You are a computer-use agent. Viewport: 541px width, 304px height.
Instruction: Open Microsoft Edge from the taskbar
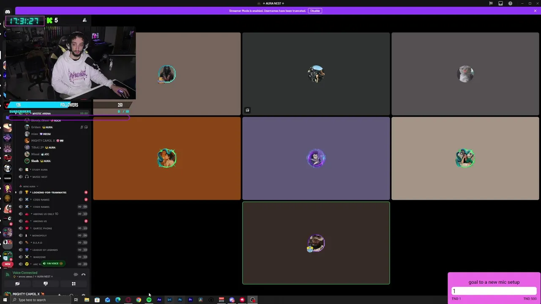click(118, 300)
